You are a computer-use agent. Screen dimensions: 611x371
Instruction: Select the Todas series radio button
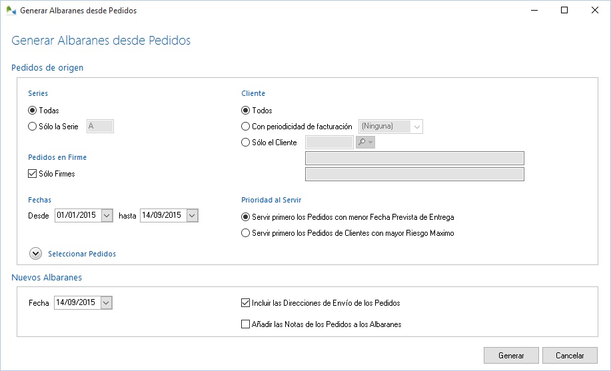[x=33, y=111]
